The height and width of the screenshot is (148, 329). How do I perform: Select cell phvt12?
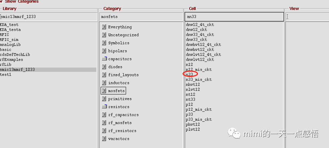pyautogui.click(x=193, y=124)
